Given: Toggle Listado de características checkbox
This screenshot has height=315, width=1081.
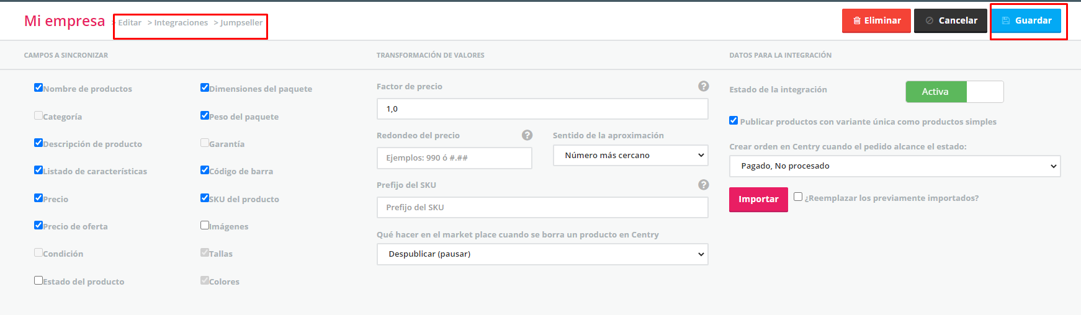Looking at the screenshot, I should (38, 170).
